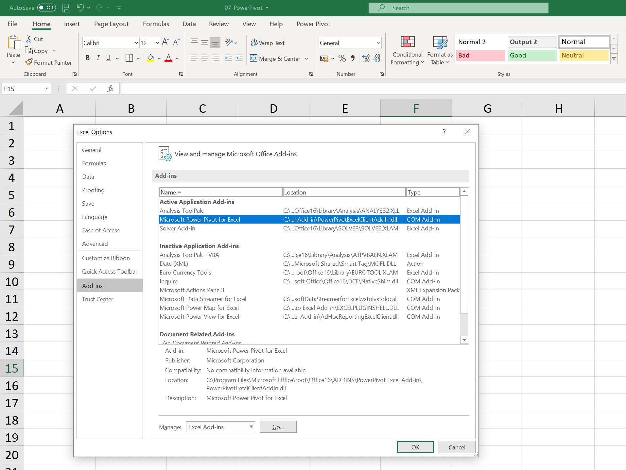Click the Help question mark in dialog

point(444,131)
